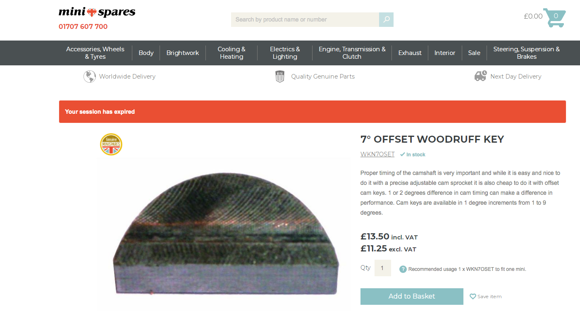Image resolution: width=580 pixels, height=311 pixels.
Task: Select the Sale menu item
Action: (474, 53)
